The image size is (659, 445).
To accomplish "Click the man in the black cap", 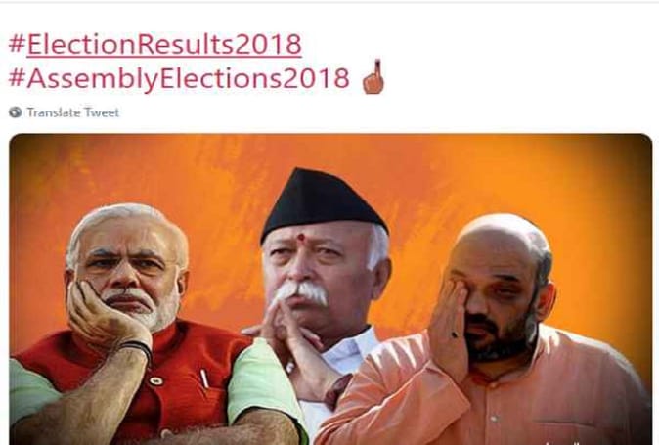I will pos(322,269).
